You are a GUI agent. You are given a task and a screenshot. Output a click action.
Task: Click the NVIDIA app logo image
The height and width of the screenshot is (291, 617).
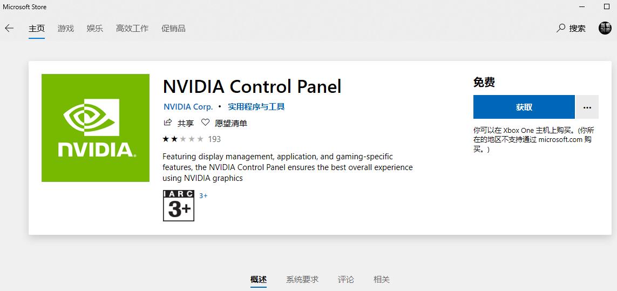[x=96, y=128]
